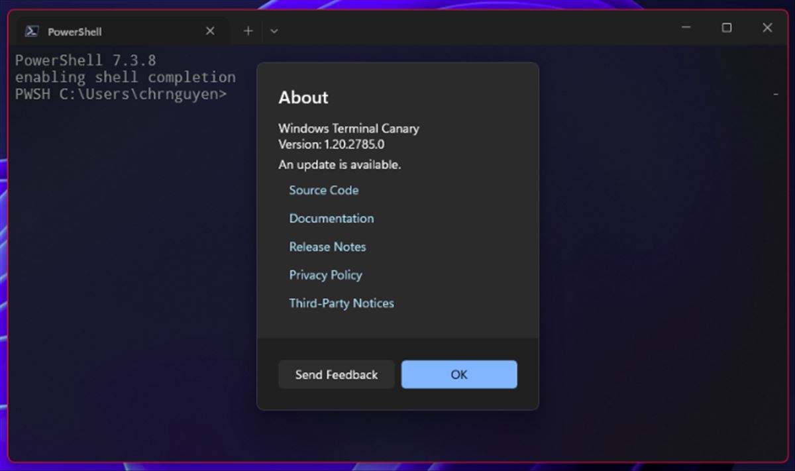Open the Release Notes link
Image resolution: width=795 pixels, height=471 pixels.
[327, 246]
